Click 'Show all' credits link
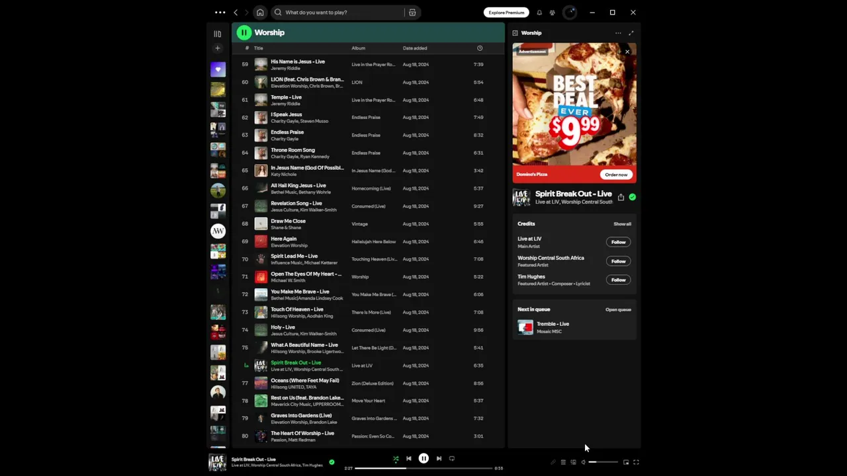The image size is (847, 476). [x=622, y=224]
